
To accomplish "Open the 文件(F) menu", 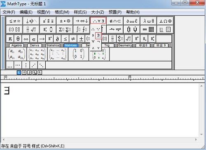I will point(9,12).
